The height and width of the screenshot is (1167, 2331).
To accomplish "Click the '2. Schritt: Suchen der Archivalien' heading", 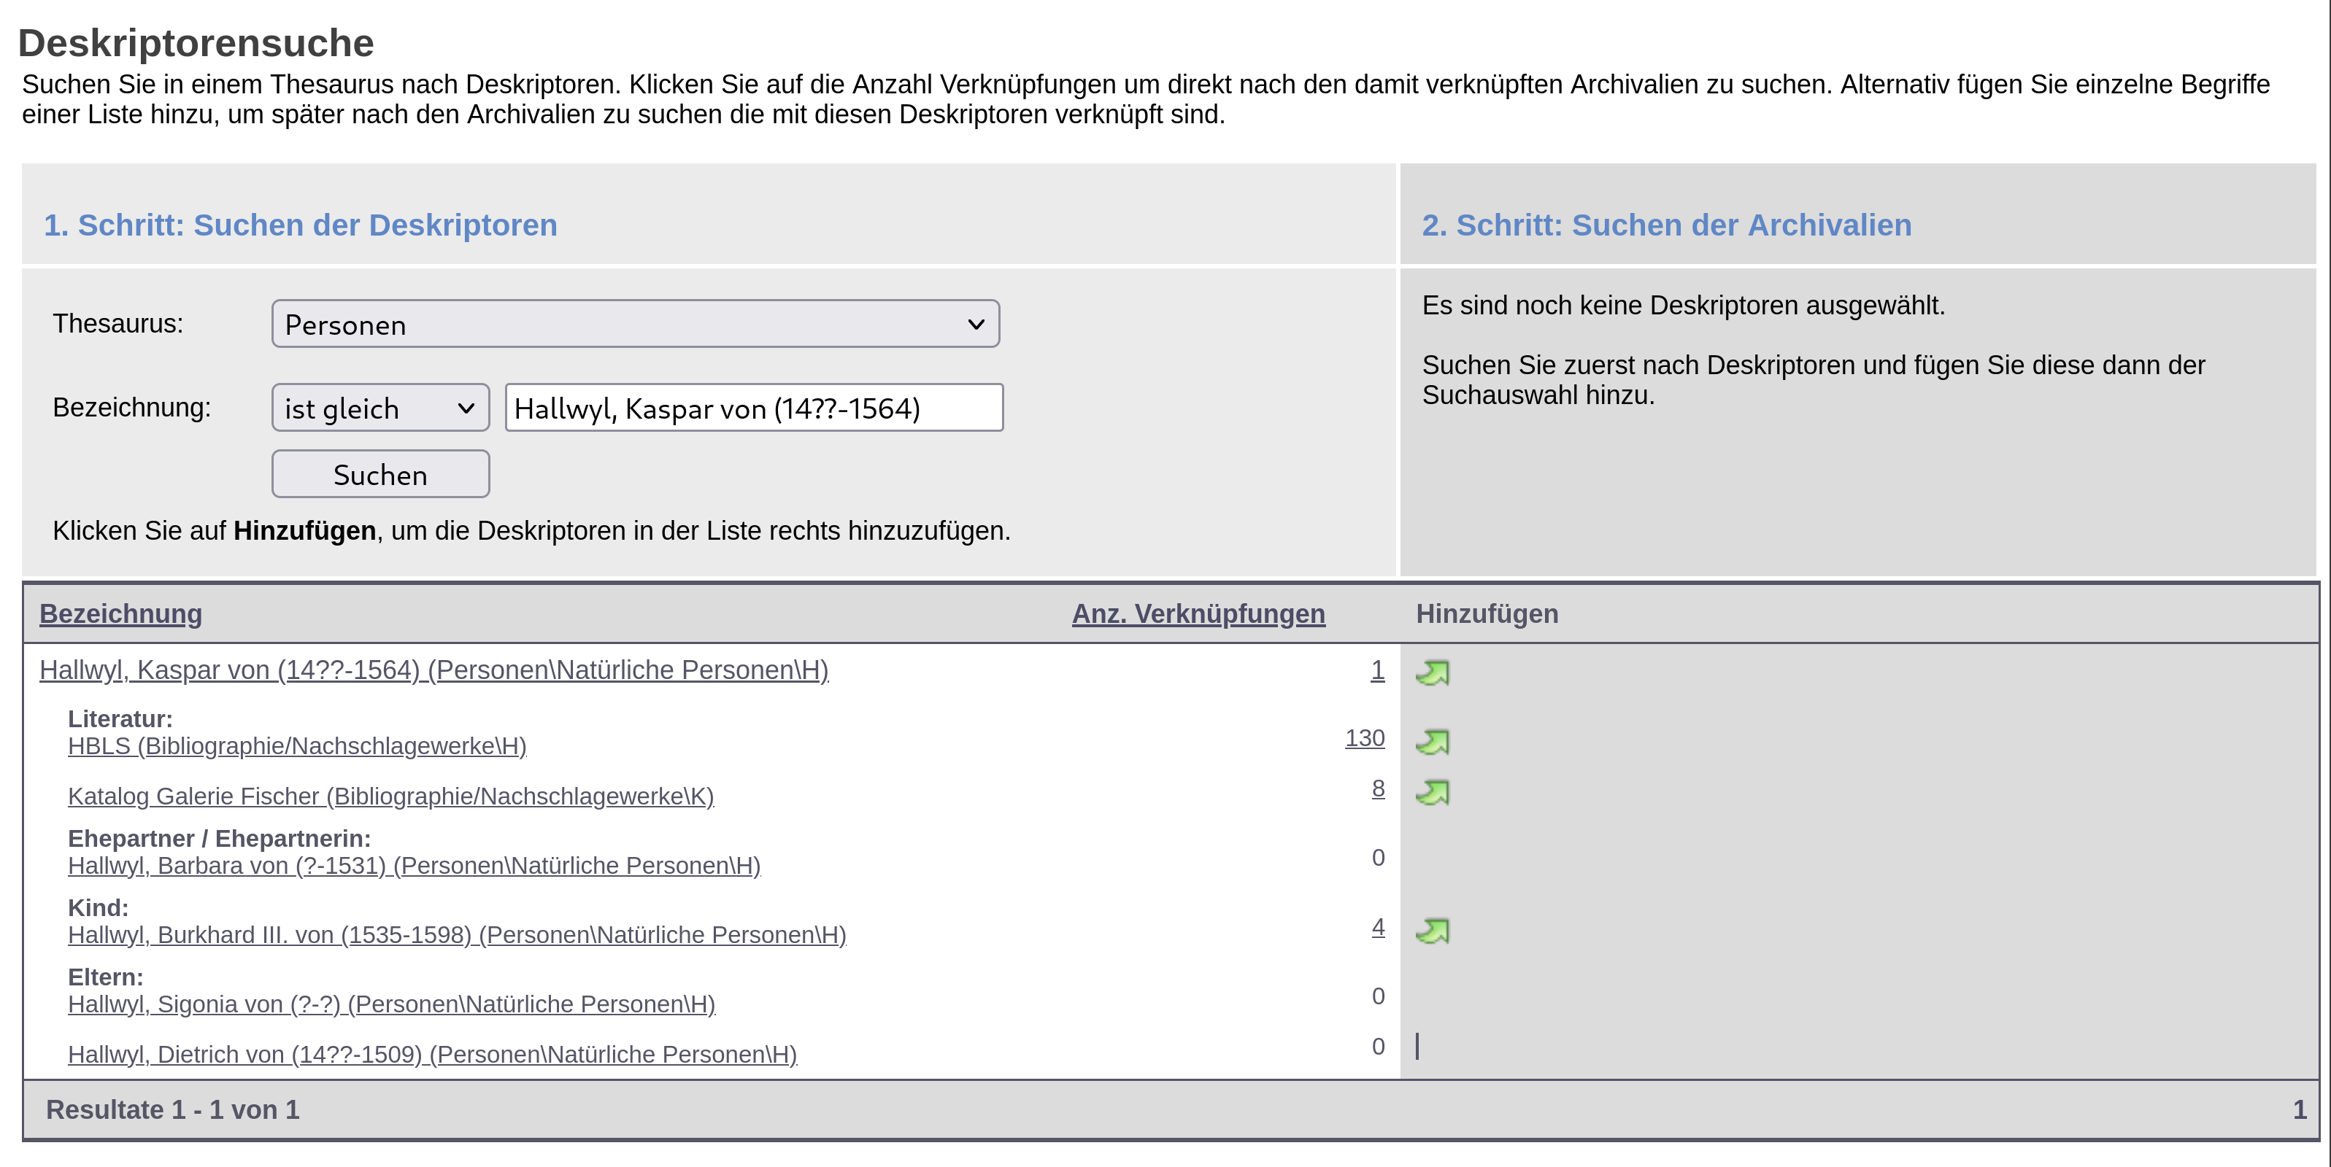I will click(x=1667, y=225).
